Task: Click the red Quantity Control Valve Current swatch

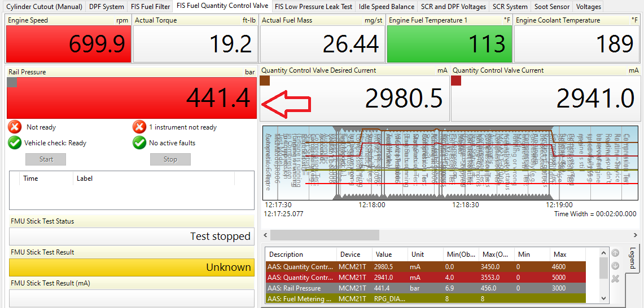Action: tap(457, 81)
